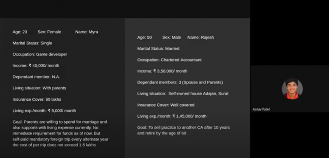329x158 pixels.
Task: Click 'Occupation: Chartered Accountant' line
Action: coord(169,60)
